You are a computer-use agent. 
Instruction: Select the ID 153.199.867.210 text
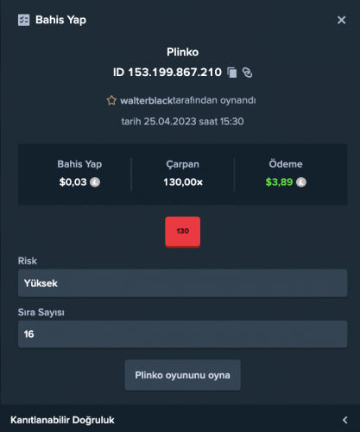click(167, 73)
